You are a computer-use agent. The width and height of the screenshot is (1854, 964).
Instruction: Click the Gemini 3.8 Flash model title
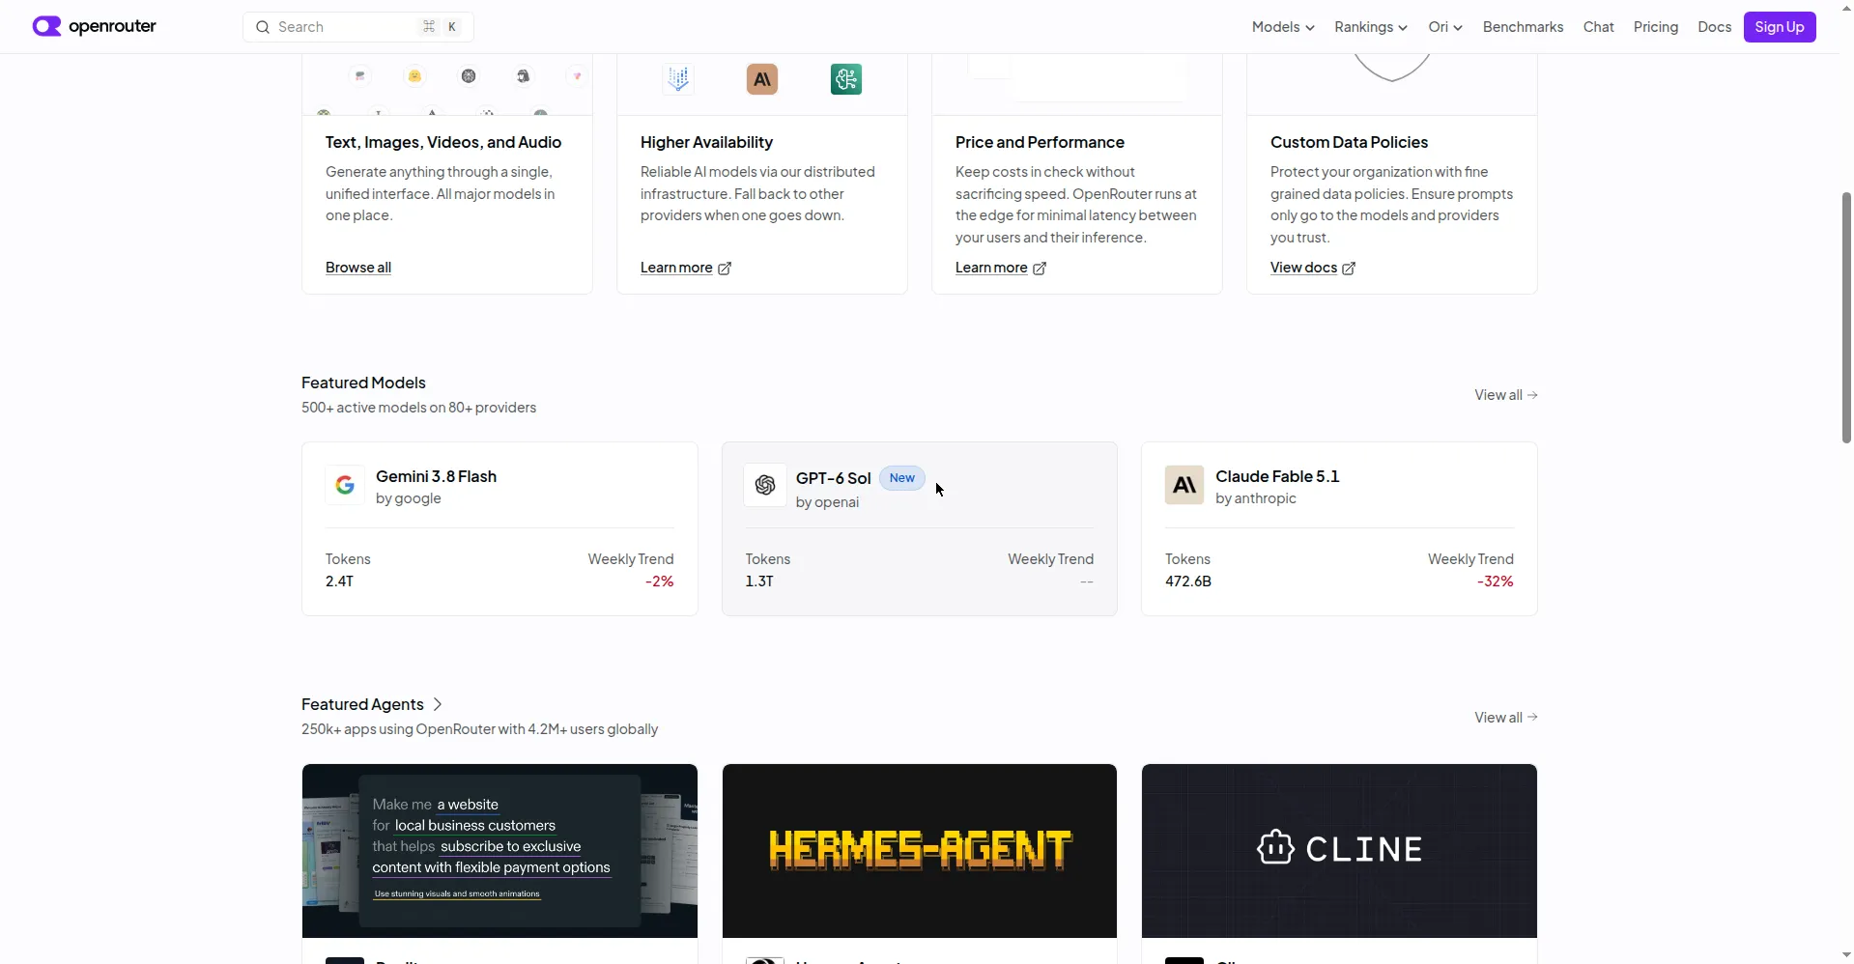click(436, 476)
